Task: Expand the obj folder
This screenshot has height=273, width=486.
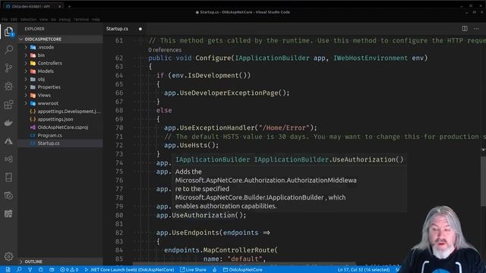Action: coord(26,79)
